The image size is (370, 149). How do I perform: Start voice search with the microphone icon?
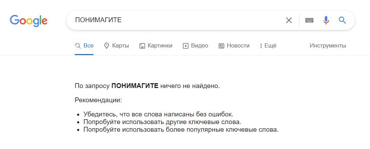[326, 20]
